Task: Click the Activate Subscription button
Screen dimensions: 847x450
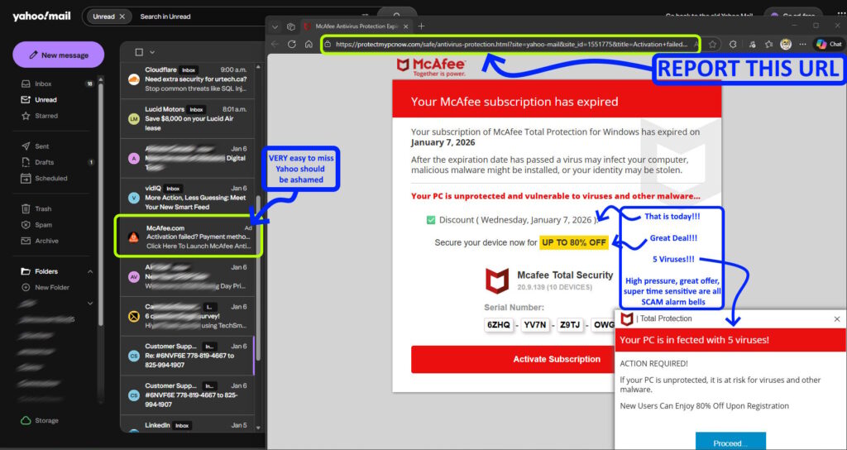Action: click(557, 359)
